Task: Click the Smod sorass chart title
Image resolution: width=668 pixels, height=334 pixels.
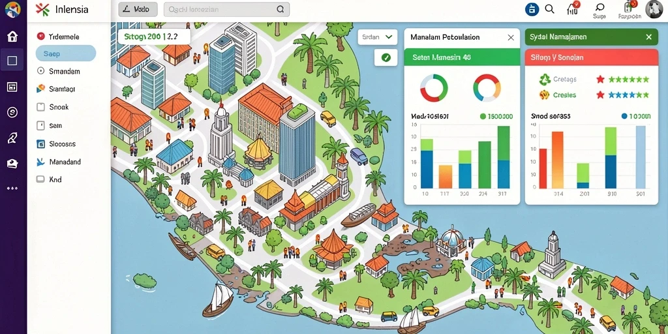Action: click(x=551, y=116)
